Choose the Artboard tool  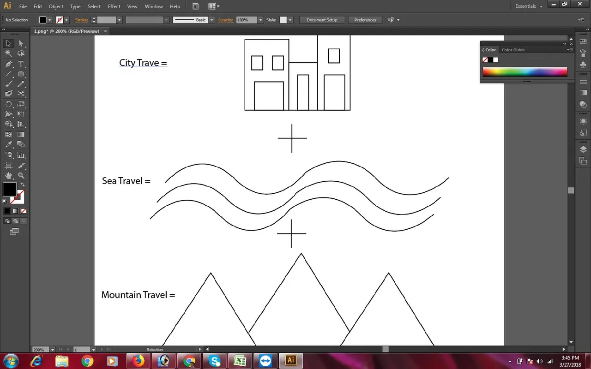(x=8, y=166)
